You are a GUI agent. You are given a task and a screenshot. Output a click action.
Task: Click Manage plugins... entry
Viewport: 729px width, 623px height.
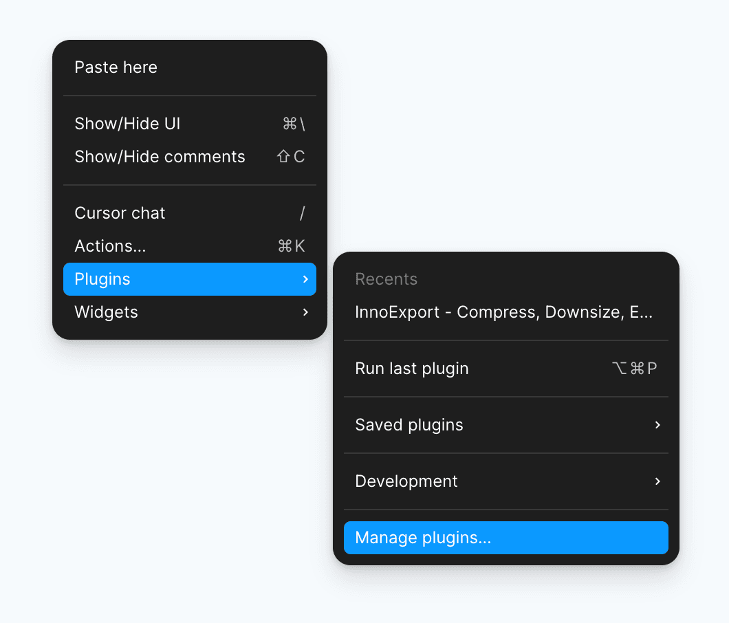(506, 538)
